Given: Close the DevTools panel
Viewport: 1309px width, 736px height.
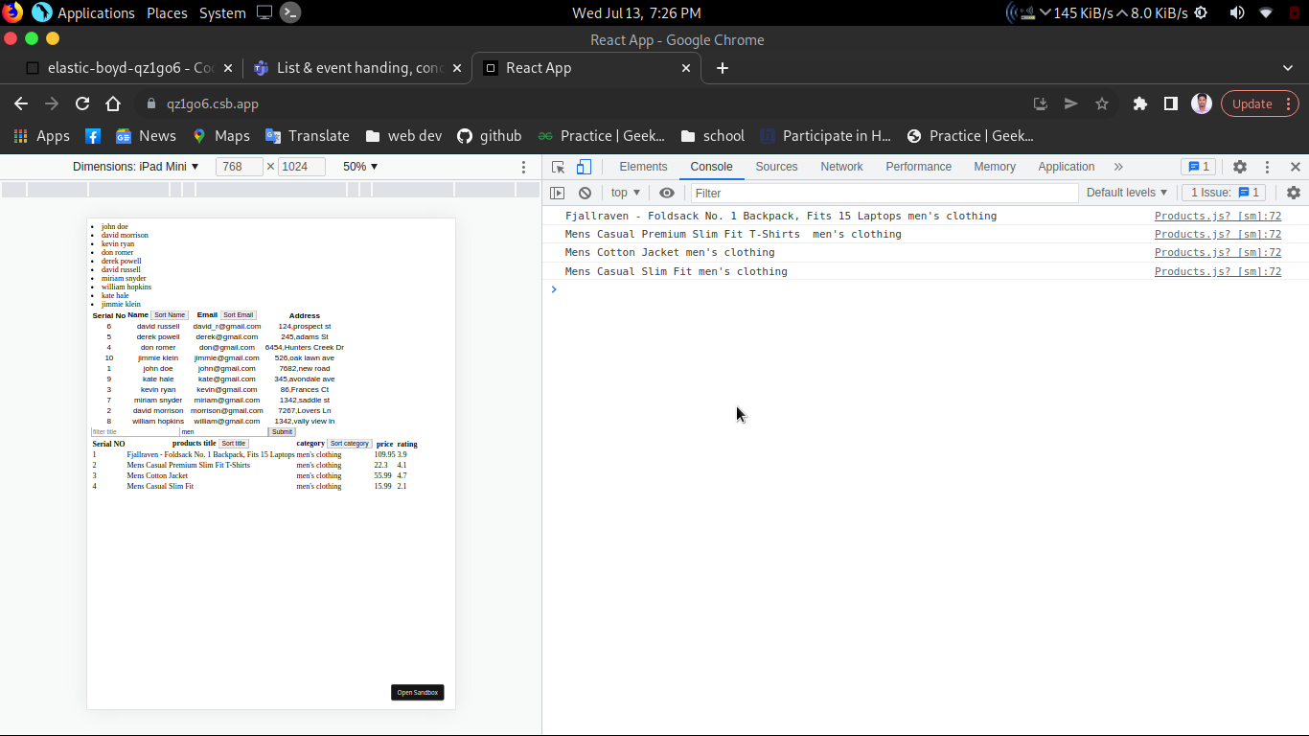Looking at the screenshot, I should pyautogui.click(x=1296, y=167).
